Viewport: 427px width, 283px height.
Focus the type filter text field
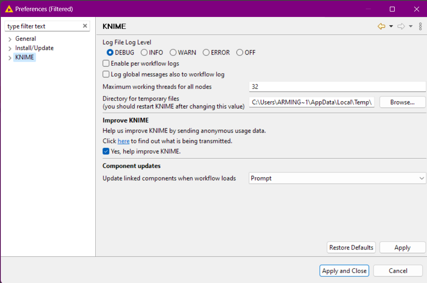(x=43, y=26)
